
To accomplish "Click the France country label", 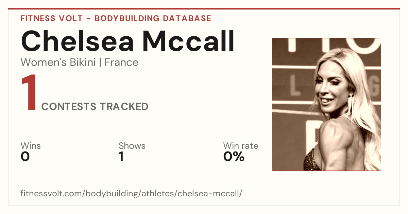I will (x=121, y=63).
